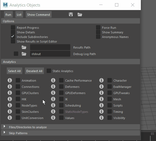Click info icon beside Cache Performance

pos(53,80)
